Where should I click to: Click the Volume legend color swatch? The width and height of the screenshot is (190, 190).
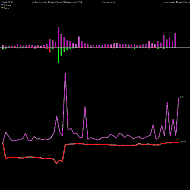[x=2, y=5]
